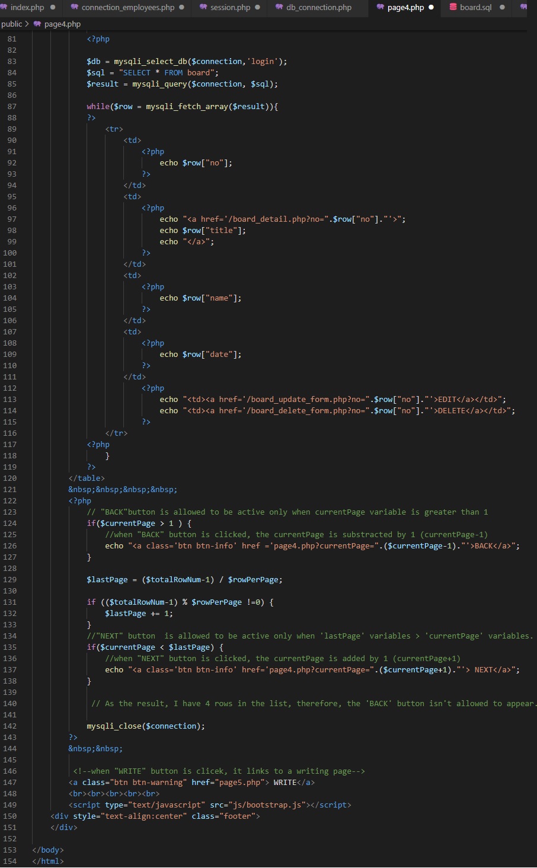Click the PHP elephant icon on connection_employees.php tab
Image resolution: width=537 pixels, height=868 pixels.
[x=74, y=8]
